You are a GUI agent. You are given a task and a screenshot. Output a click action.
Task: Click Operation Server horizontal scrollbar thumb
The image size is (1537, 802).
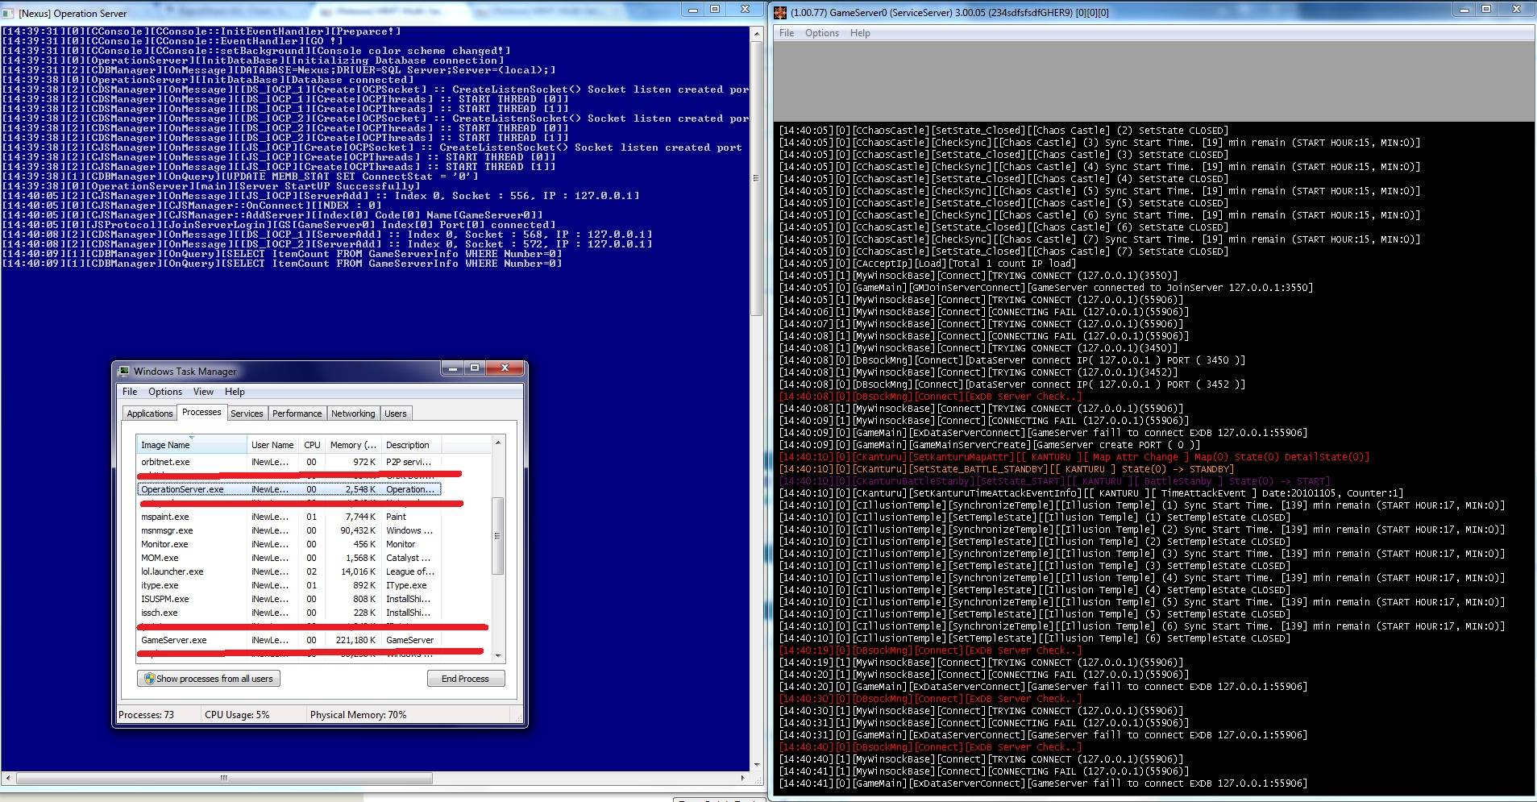tap(225, 779)
